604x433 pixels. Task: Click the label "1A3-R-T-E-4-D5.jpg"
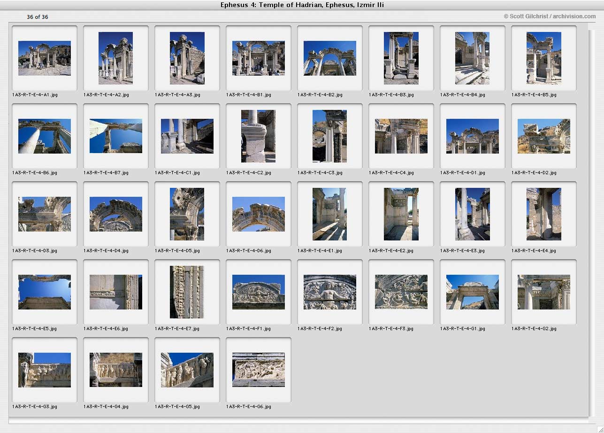[177, 251]
